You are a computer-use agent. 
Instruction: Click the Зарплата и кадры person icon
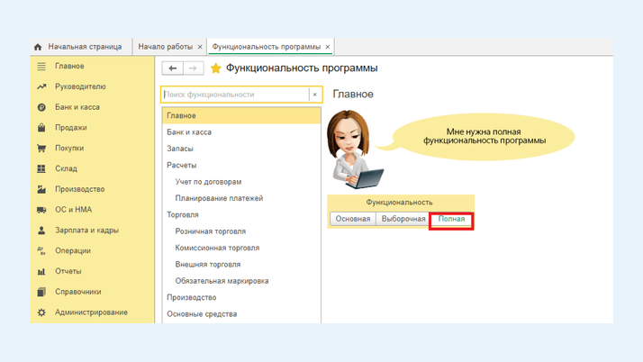41,231
